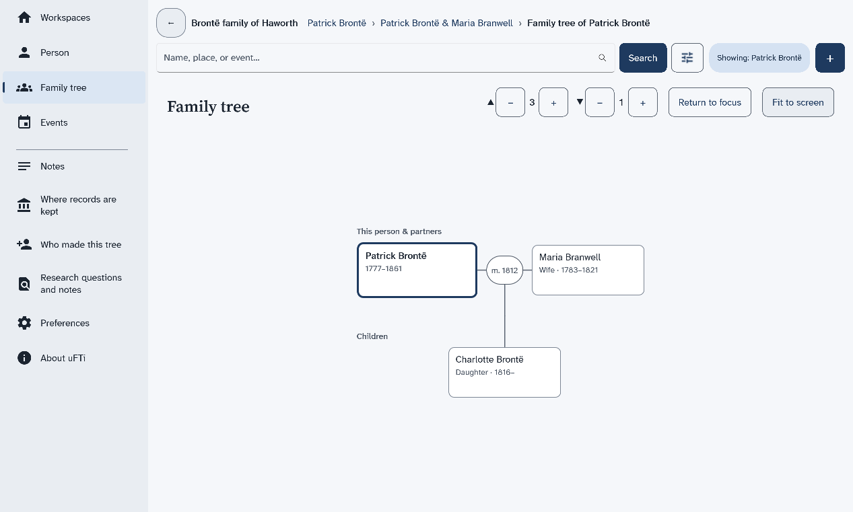The height and width of the screenshot is (512, 853).
Task: Select the Patrick Brontë tree card
Action: (417, 270)
